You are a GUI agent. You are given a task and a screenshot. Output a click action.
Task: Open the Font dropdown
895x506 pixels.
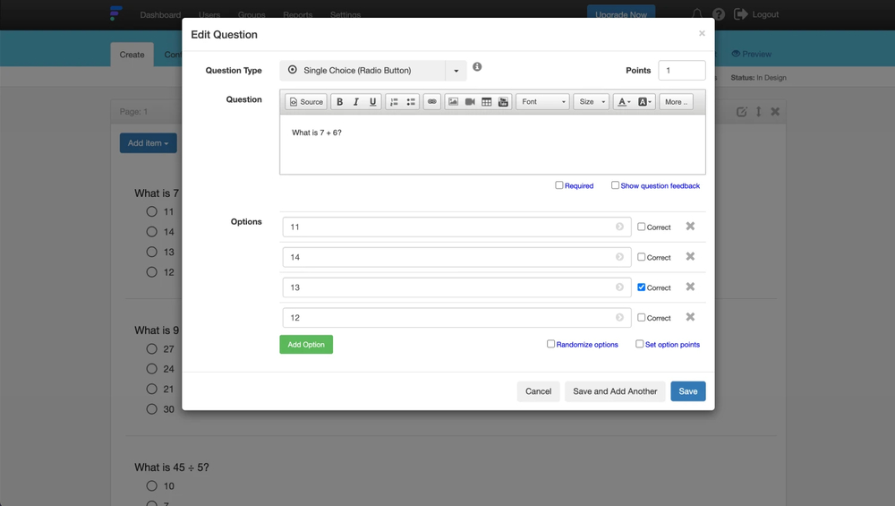coord(543,102)
